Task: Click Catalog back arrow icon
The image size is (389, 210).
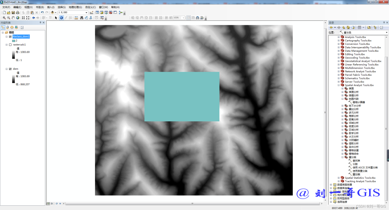Action: 331,27
